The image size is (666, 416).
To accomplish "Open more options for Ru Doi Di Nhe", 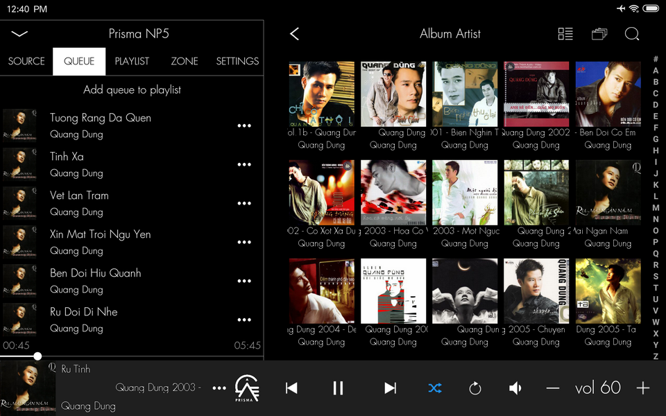I will pos(244,320).
